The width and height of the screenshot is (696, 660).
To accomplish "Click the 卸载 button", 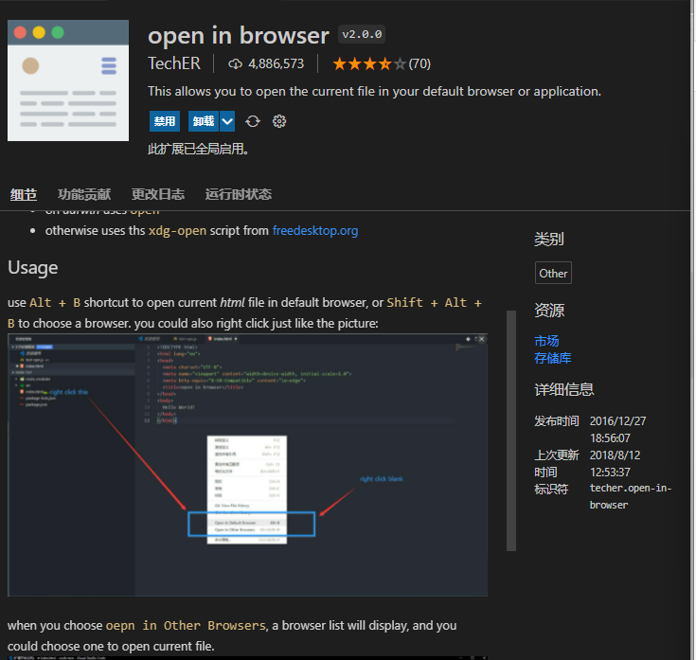I will pyautogui.click(x=204, y=121).
